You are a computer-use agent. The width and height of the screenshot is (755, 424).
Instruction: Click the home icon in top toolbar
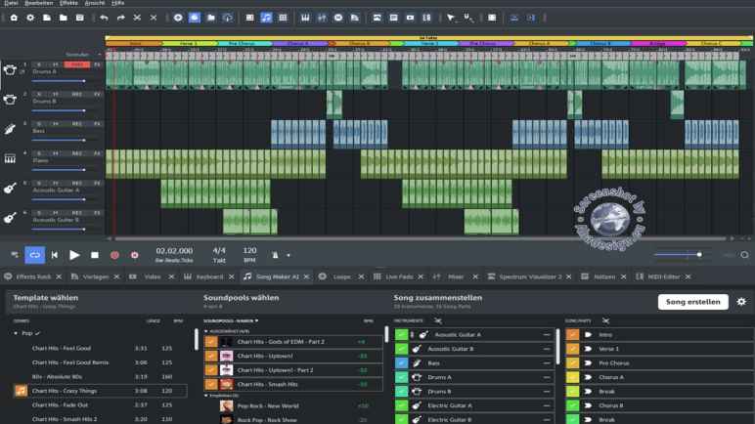click(x=13, y=18)
